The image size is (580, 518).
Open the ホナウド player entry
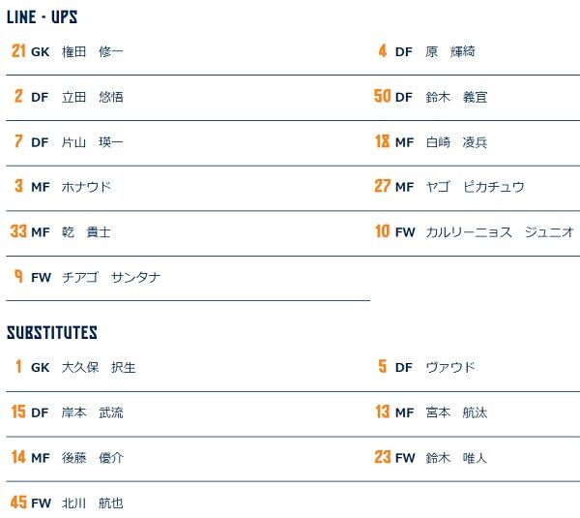86,187
